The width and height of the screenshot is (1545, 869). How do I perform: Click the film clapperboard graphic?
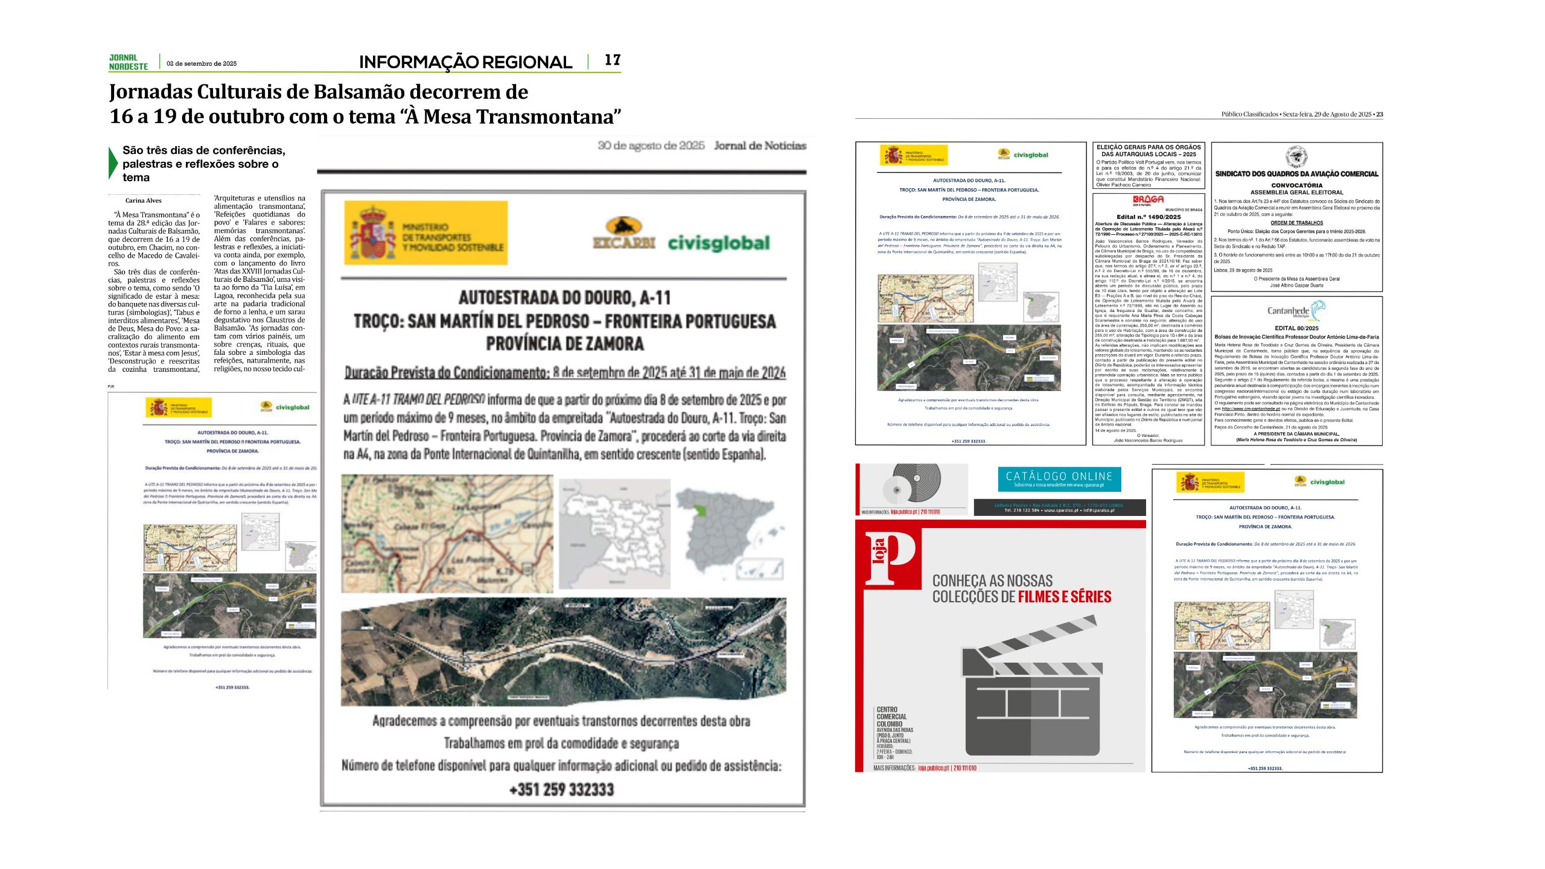pyautogui.click(x=1032, y=686)
